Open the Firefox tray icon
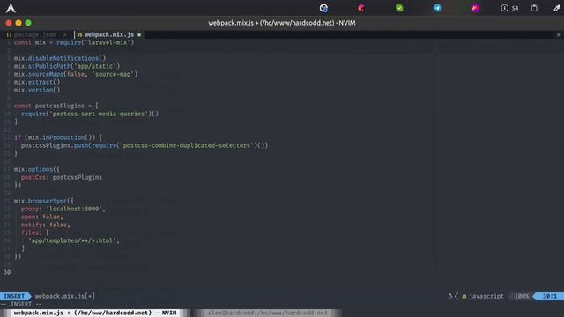This screenshot has height=317, width=564. coord(476,8)
